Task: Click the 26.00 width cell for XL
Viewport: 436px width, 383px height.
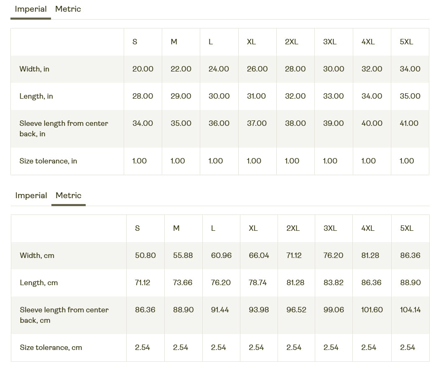Action: tap(258, 69)
